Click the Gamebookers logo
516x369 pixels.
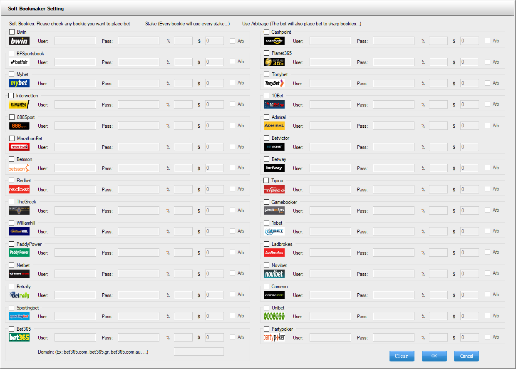tap(274, 211)
